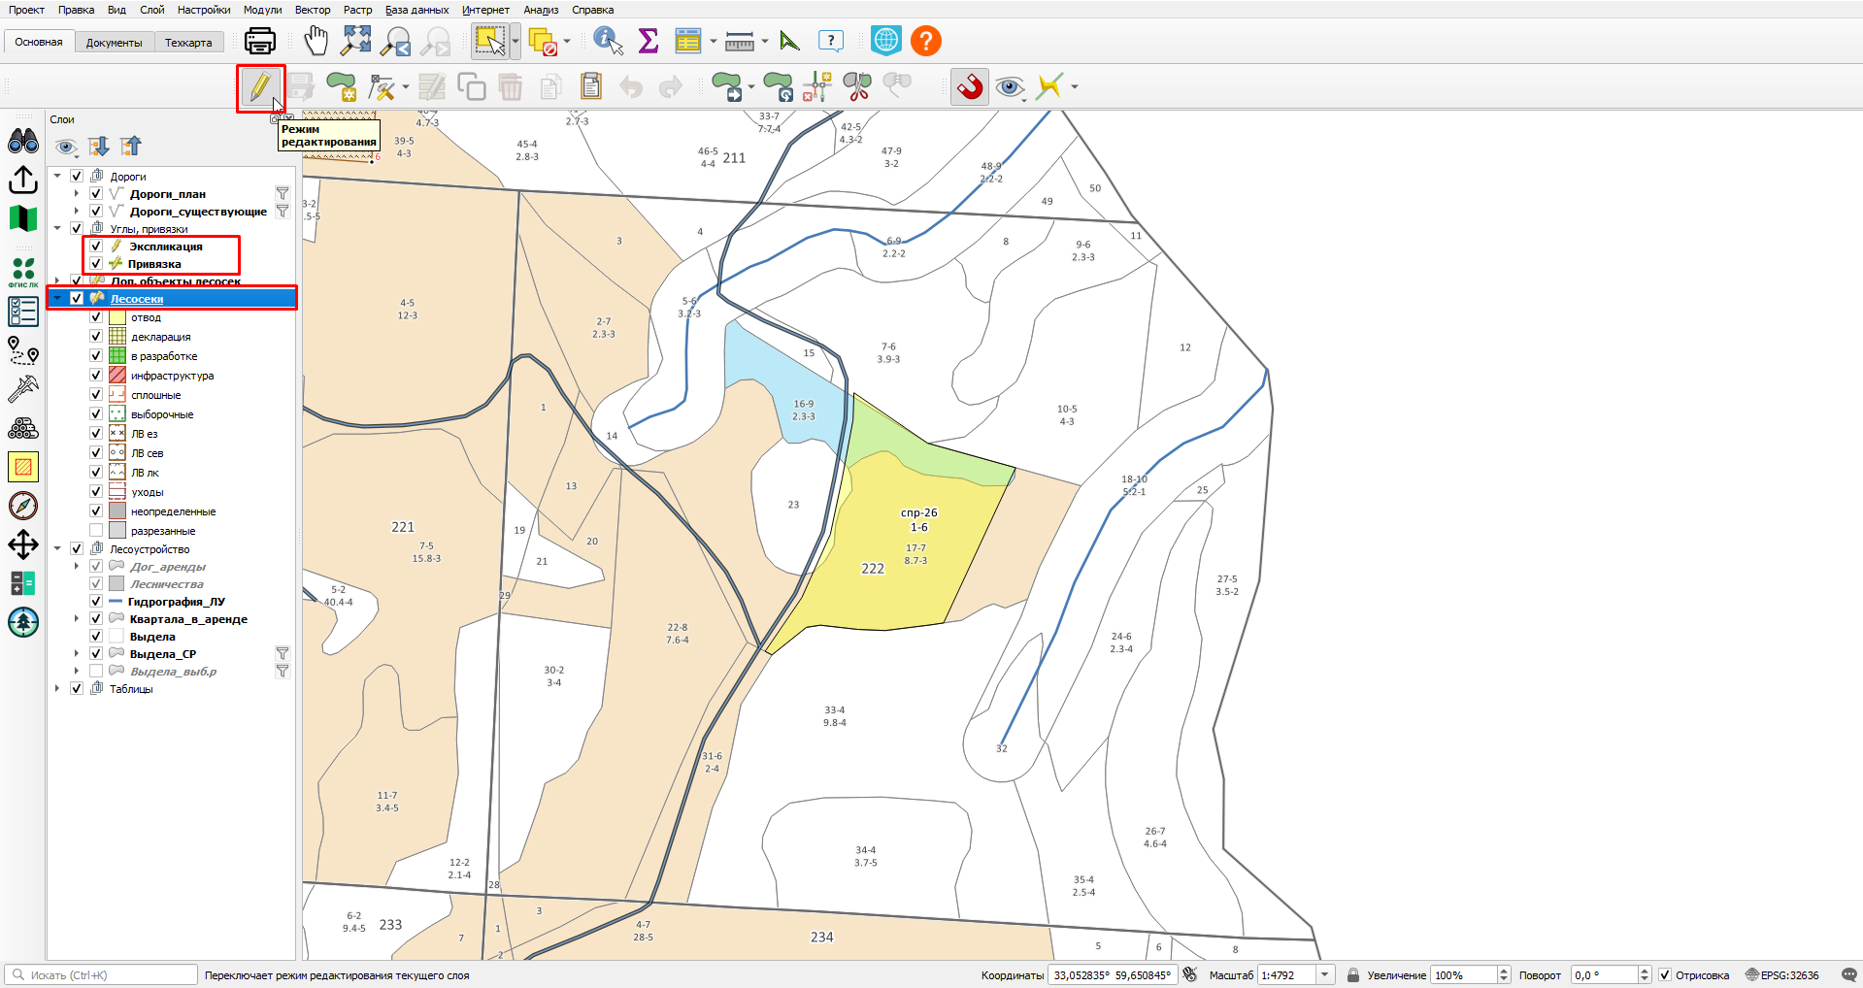Uncheck the Экспликация layer checkbox
This screenshot has width=1863, height=988.
point(96,246)
